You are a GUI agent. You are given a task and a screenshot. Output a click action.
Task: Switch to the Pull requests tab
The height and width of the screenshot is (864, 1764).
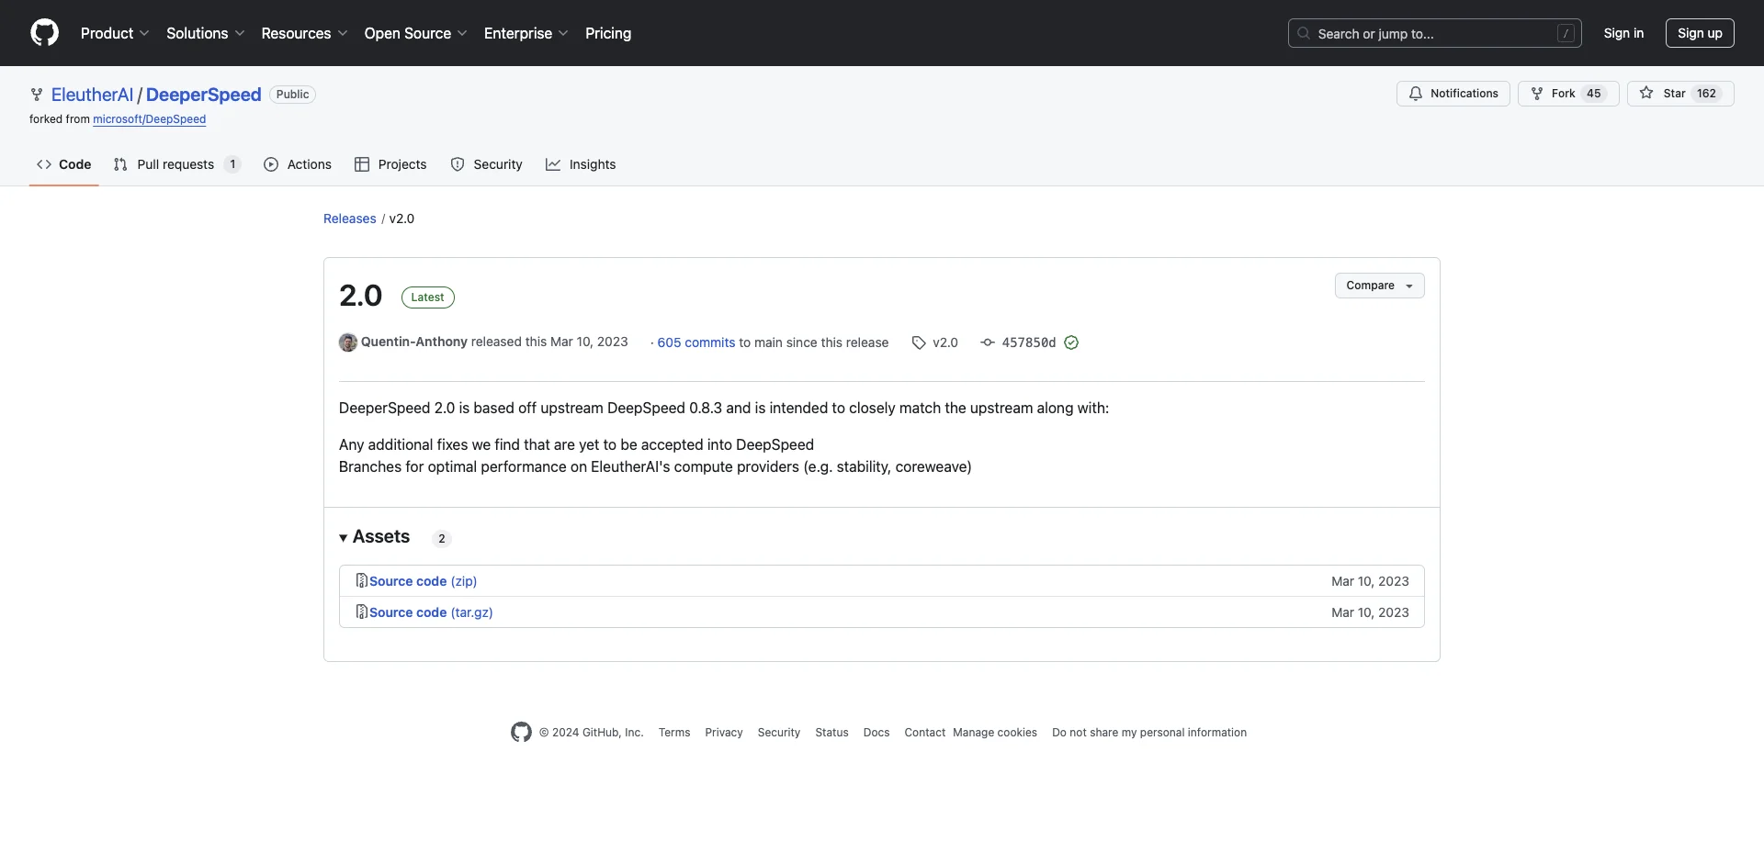176,164
